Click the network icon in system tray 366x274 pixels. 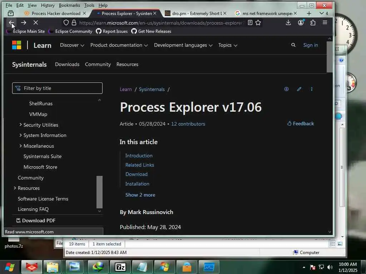coord(321,267)
